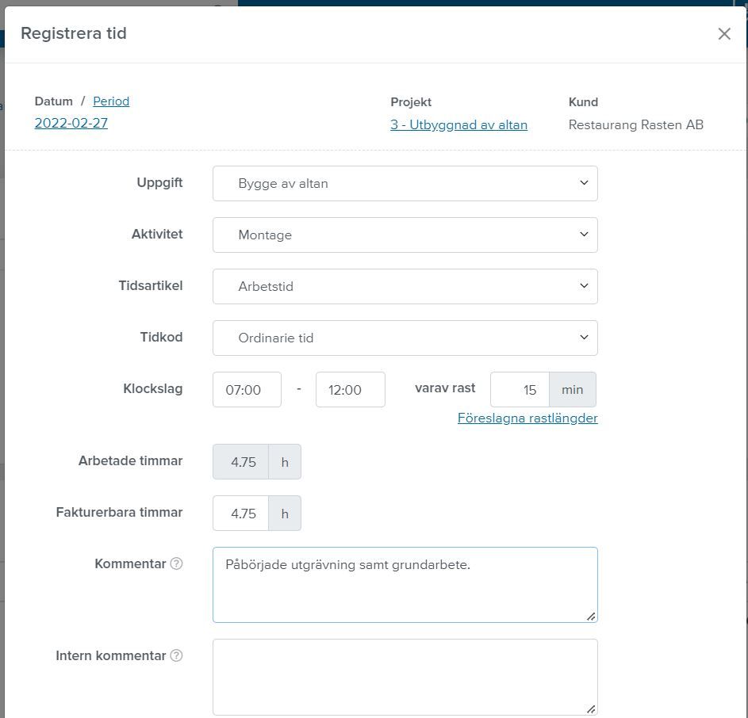
Task: Expand the Aktivitet dropdown showing Montage
Action: pyautogui.click(x=405, y=235)
